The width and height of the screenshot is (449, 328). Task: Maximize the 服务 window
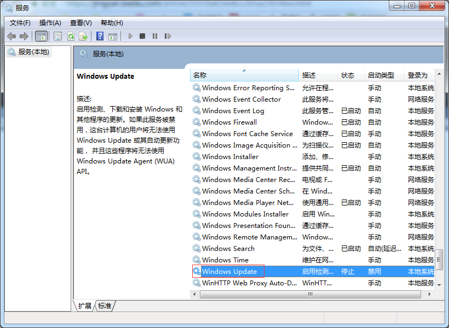(x=411, y=5)
